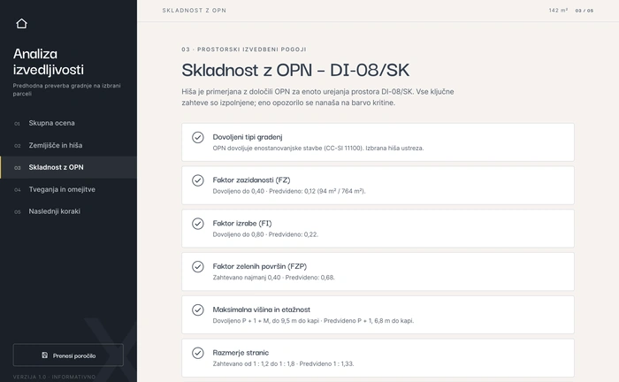
Task: Click text 'Dovoljeno do 0,80 · Predvideno: 0,22.'
Action: (x=265, y=234)
